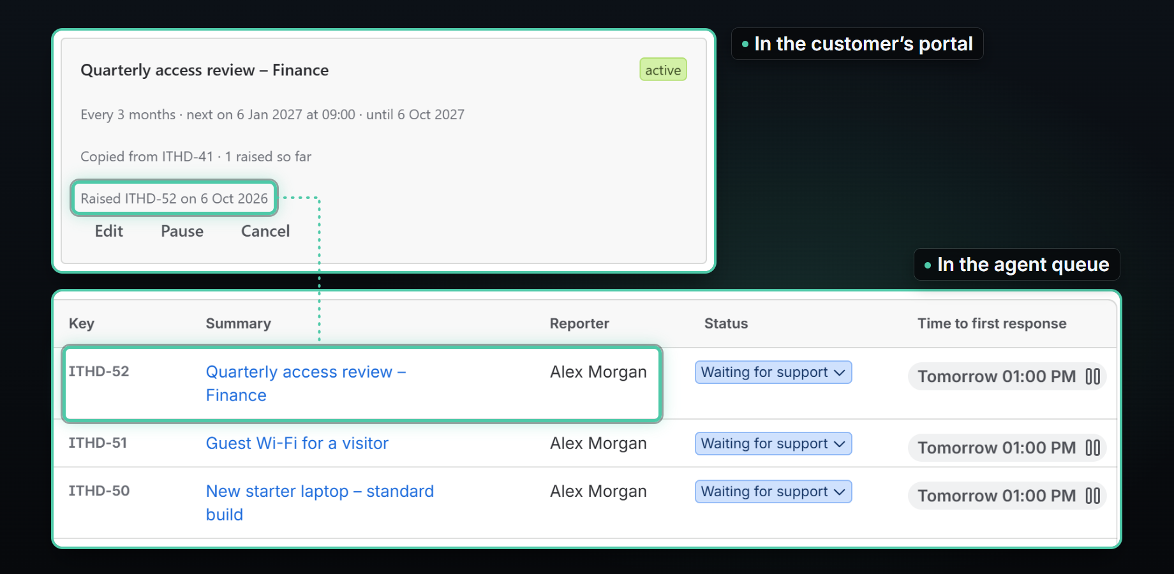Cancel the Quarterly access review schedule
The height and width of the screenshot is (574, 1174).
[x=265, y=231]
